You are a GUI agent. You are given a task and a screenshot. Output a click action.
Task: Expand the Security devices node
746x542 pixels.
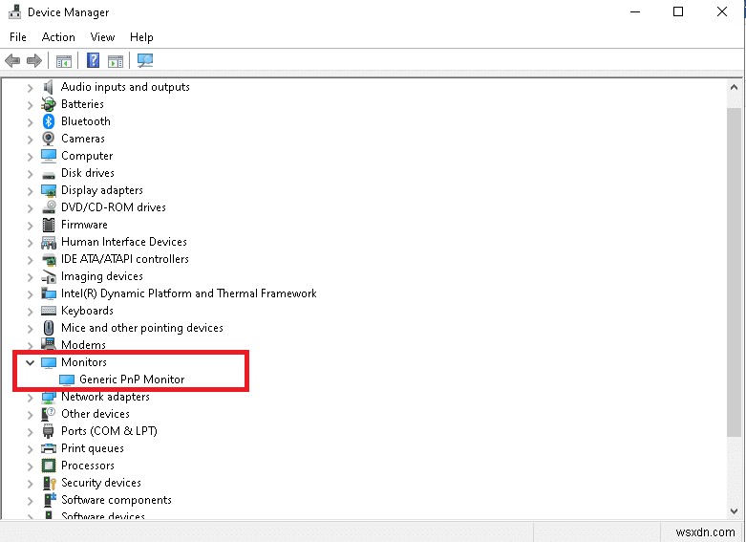pyautogui.click(x=30, y=483)
